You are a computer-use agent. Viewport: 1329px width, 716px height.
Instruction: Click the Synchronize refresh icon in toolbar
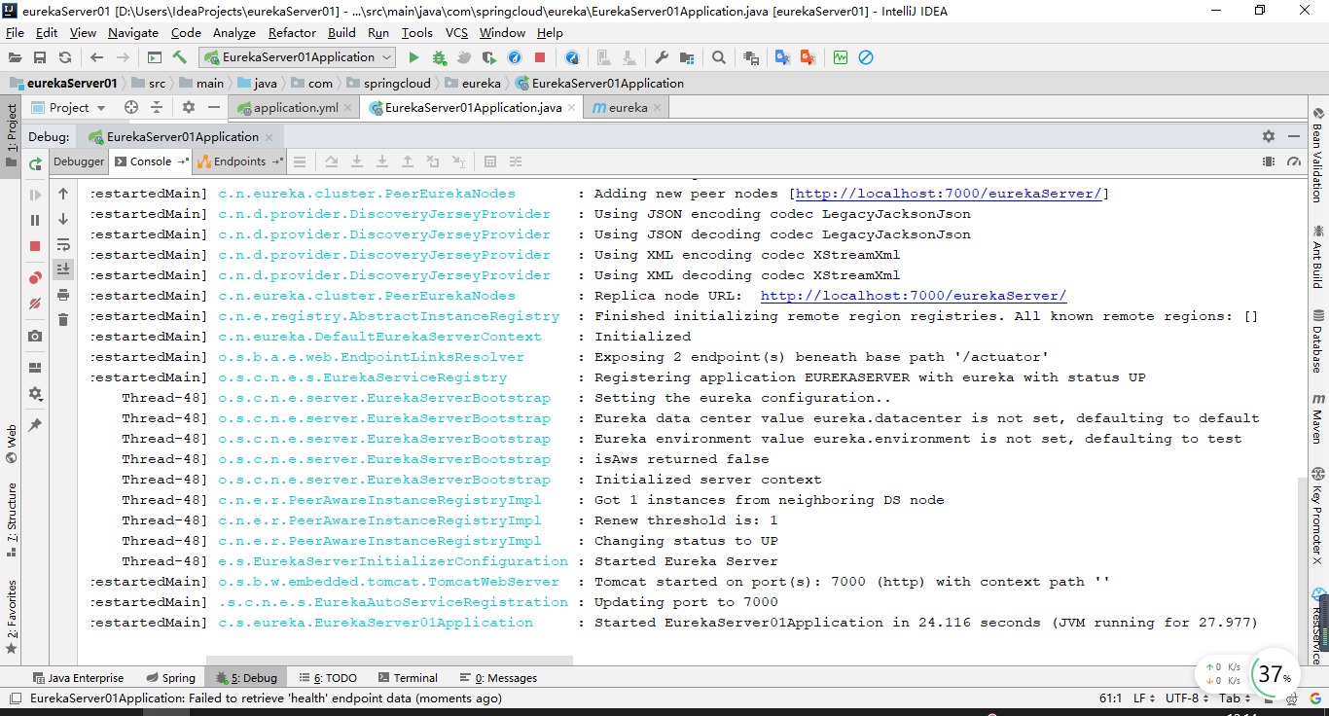click(65, 57)
